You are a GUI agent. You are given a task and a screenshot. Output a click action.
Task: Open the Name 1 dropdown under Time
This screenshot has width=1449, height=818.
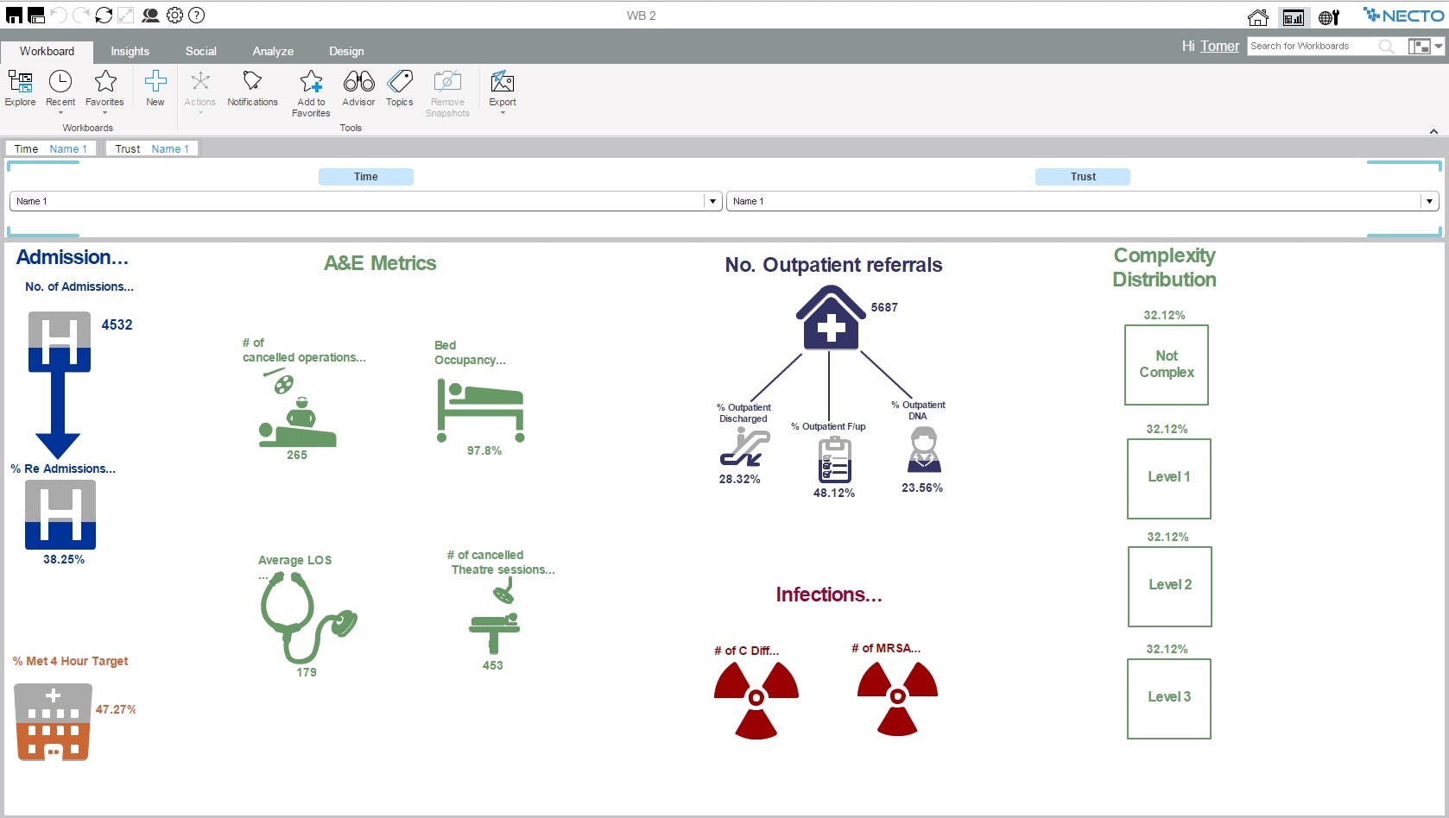(x=712, y=201)
